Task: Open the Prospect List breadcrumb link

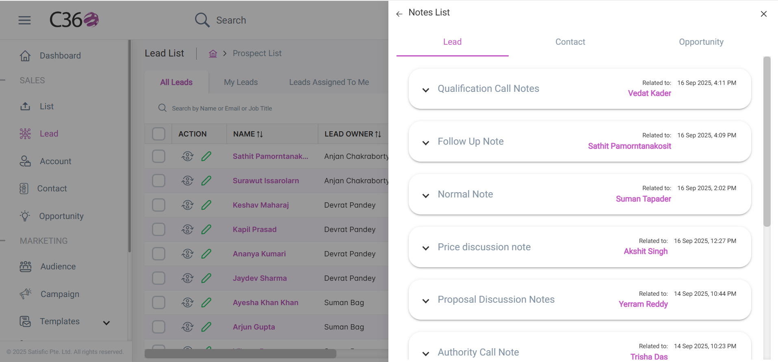Action: pyautogui.click(x=257, y=53)
